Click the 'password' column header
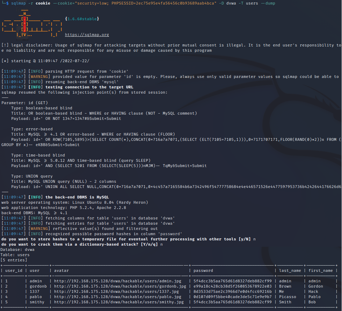The height and width of the screenshot is (311, 342). 203,270
